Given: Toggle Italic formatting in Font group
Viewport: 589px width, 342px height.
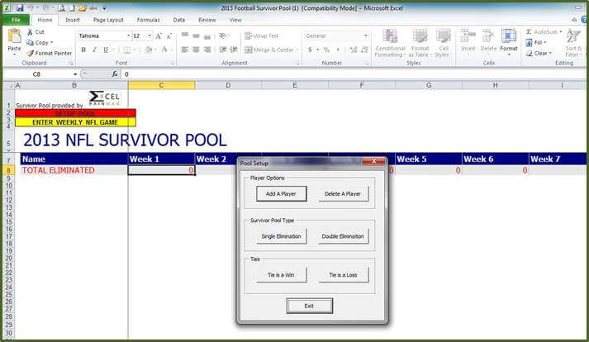Looking at the screenshot, I should [94, 50].
